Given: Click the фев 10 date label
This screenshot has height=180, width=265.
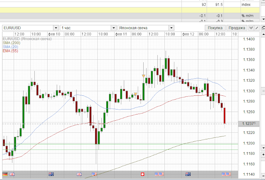Looking at the screenshot, I should pyautogui.click(x=54, y=34).
